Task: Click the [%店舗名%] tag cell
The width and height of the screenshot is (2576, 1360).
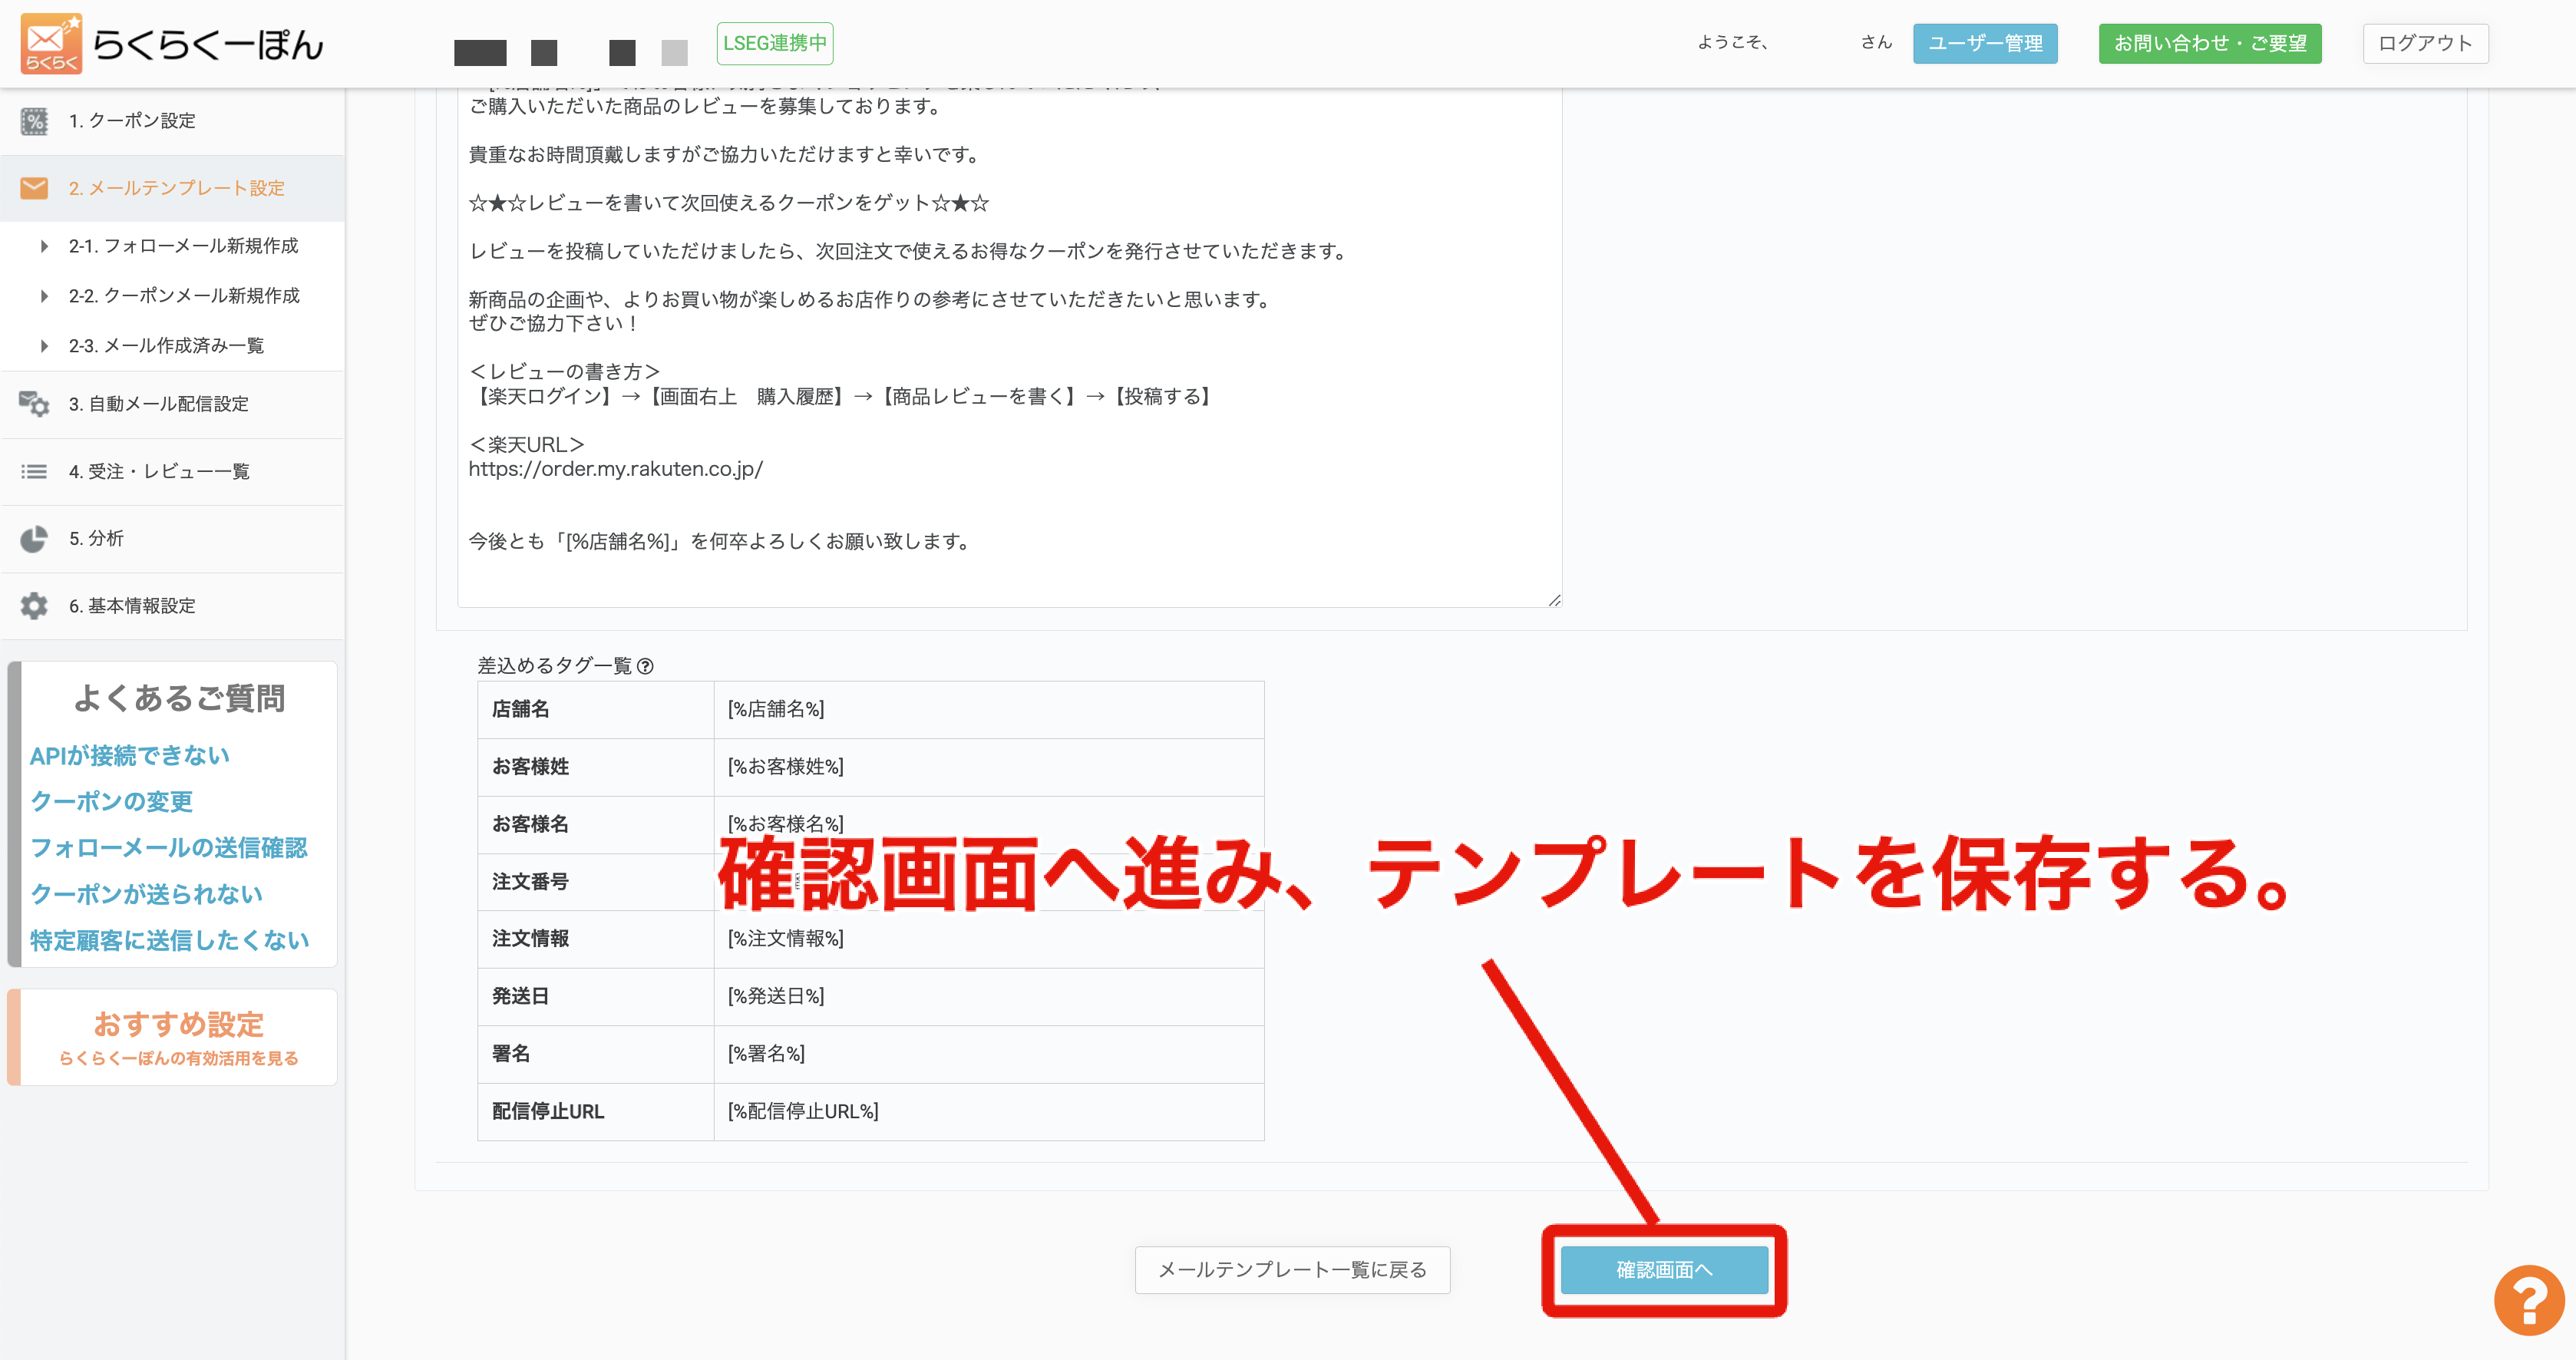Action: coord(989,710)
